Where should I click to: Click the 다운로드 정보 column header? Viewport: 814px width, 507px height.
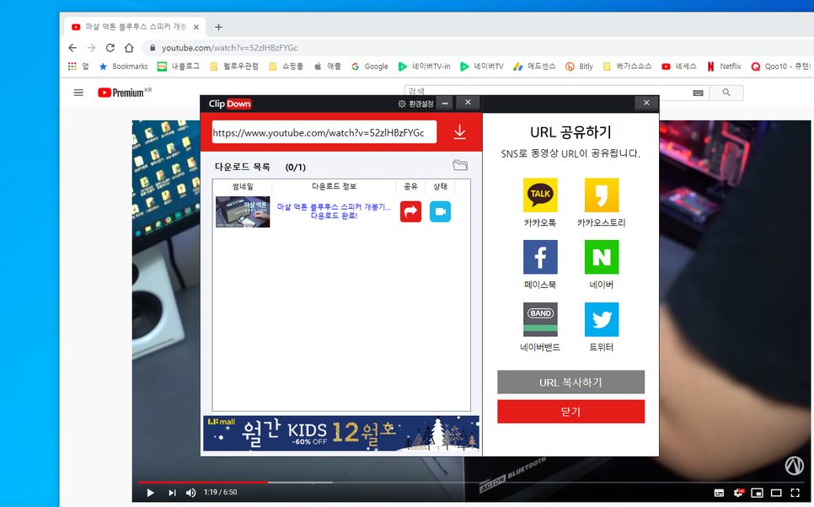point(334,186)
